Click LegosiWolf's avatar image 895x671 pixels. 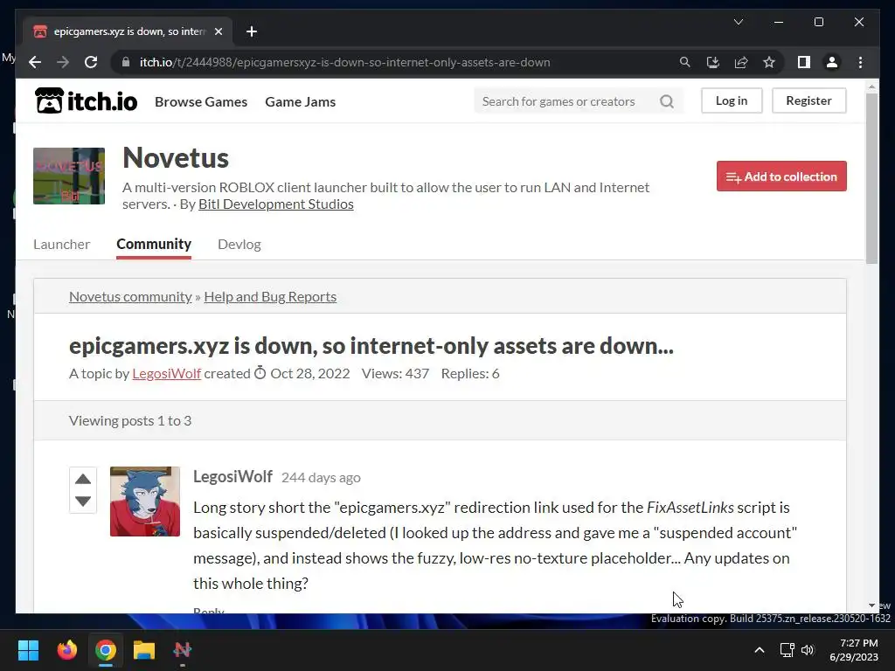(145, 502)
